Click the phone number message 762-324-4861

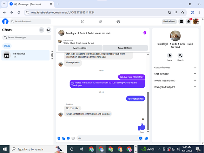tap(73, 109)
